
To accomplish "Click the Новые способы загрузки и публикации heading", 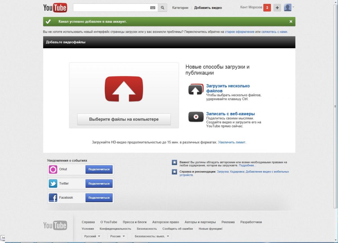I will tap(217, 70).
